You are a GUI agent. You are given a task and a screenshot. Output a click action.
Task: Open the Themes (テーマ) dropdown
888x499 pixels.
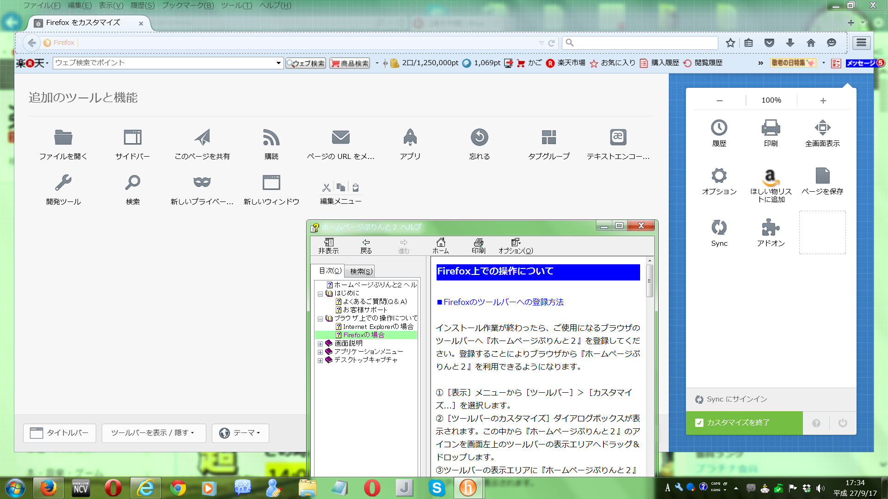(240, 433)
